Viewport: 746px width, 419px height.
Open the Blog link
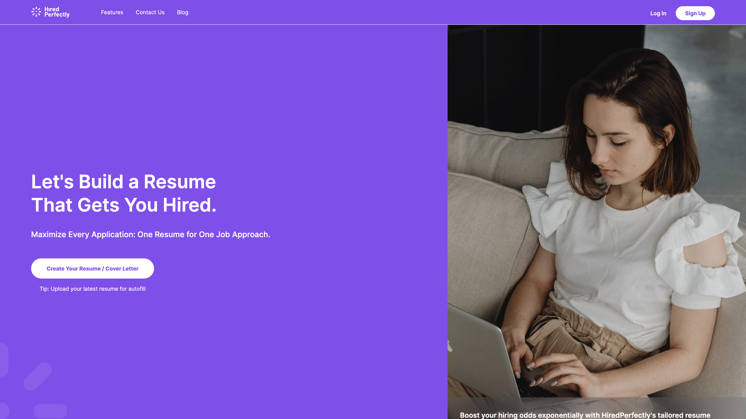tap(182, 12)
